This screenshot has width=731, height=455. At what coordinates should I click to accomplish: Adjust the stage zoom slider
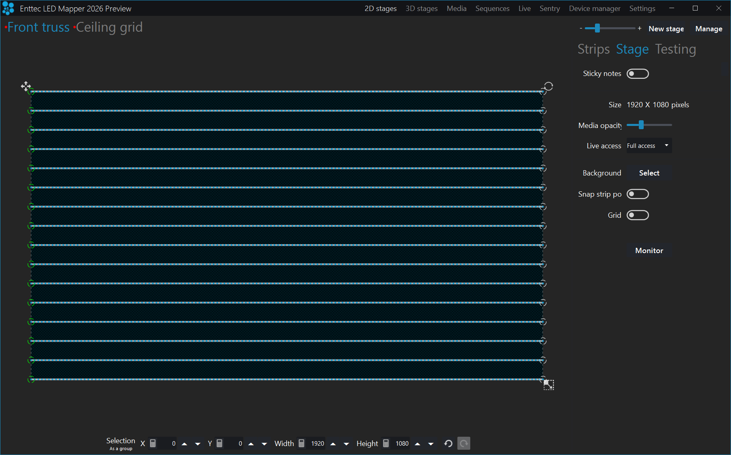(610, 28)
